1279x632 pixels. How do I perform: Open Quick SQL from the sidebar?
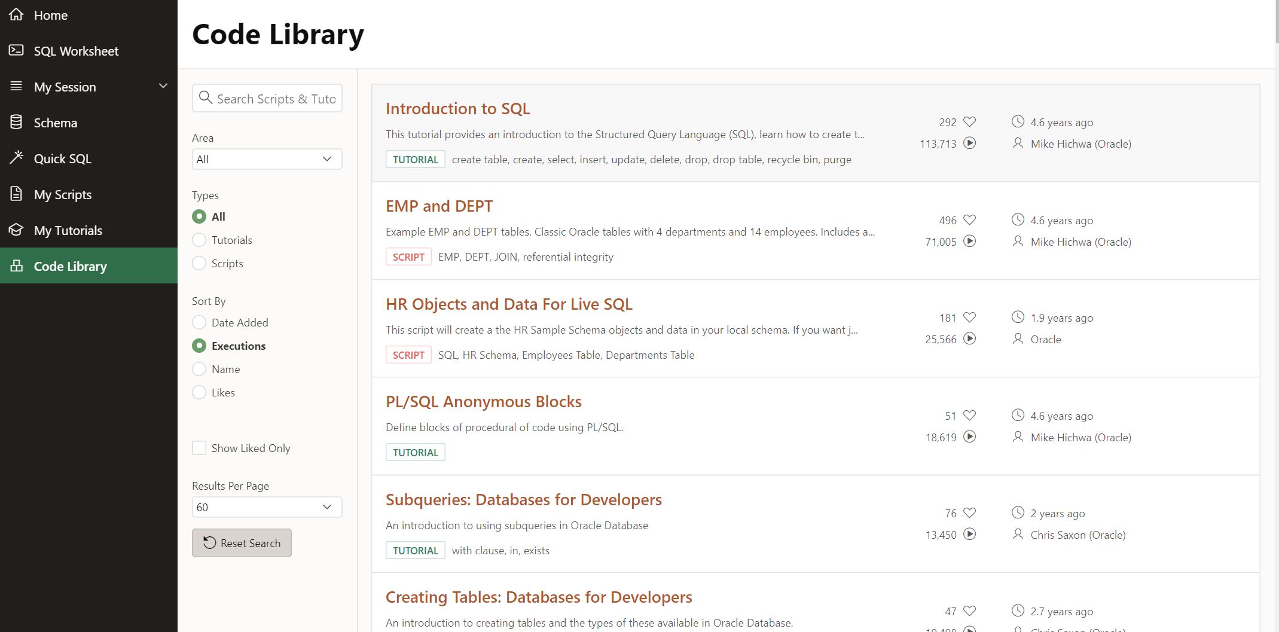point(88,158)
